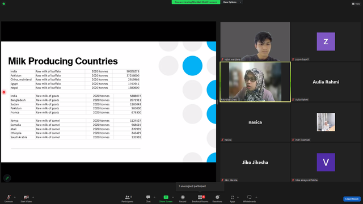The width and height of the screenshot is (363, 204).
Task: Click the large Jiko Jikesha name in the tile
Action: point(255,163)
